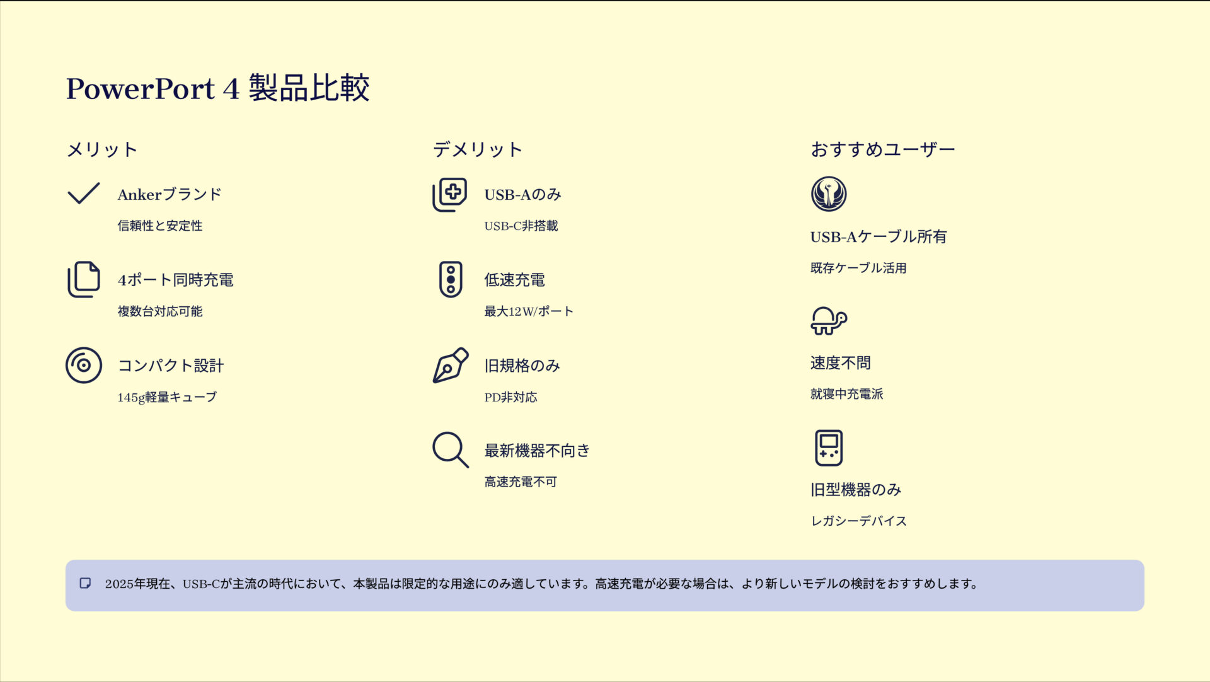The width and height of the screenshot is (1210, 682).
Task: Click the handheld game device icon above 旧型機器のみ
Action: (828, 448)
